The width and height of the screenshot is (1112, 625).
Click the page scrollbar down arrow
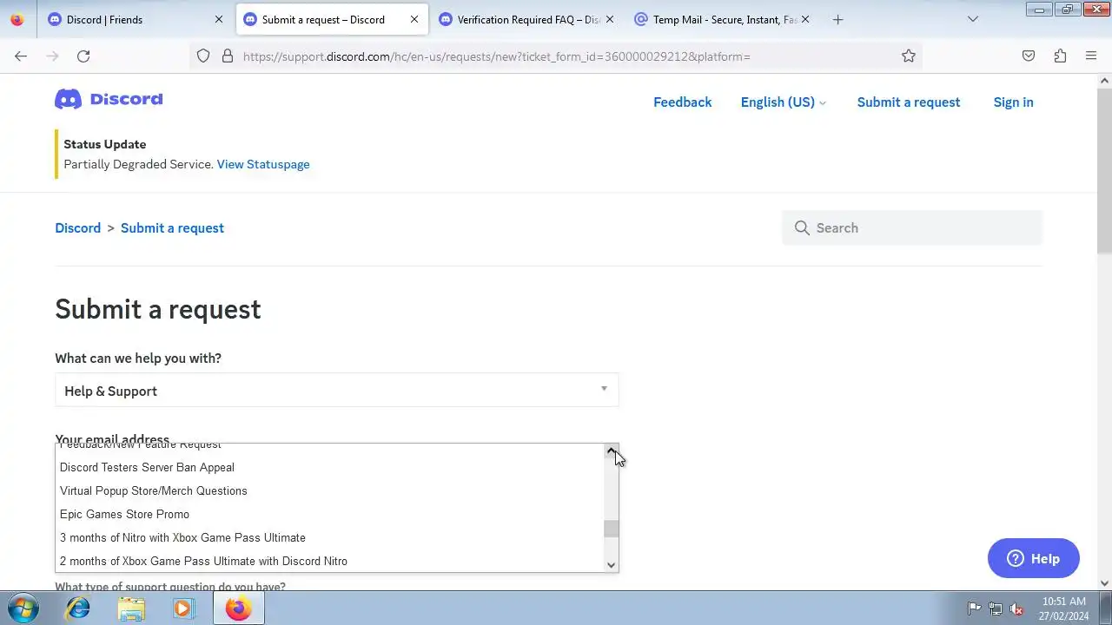click(x=1104, y=583)
